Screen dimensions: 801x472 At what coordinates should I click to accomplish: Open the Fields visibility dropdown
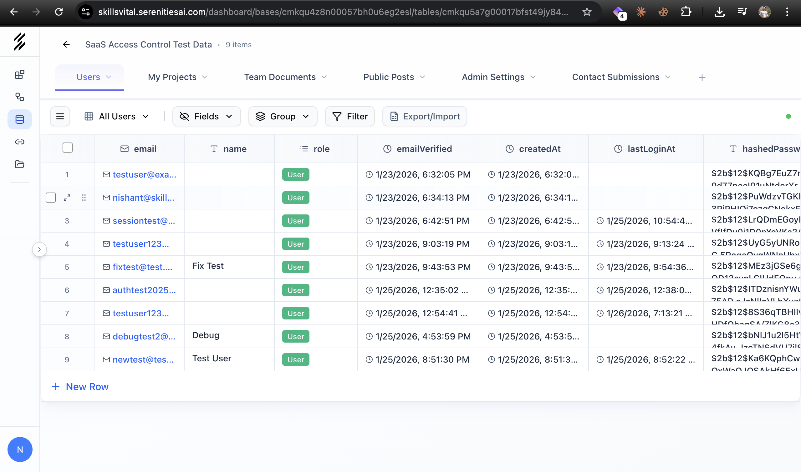(x=206, y=116)
